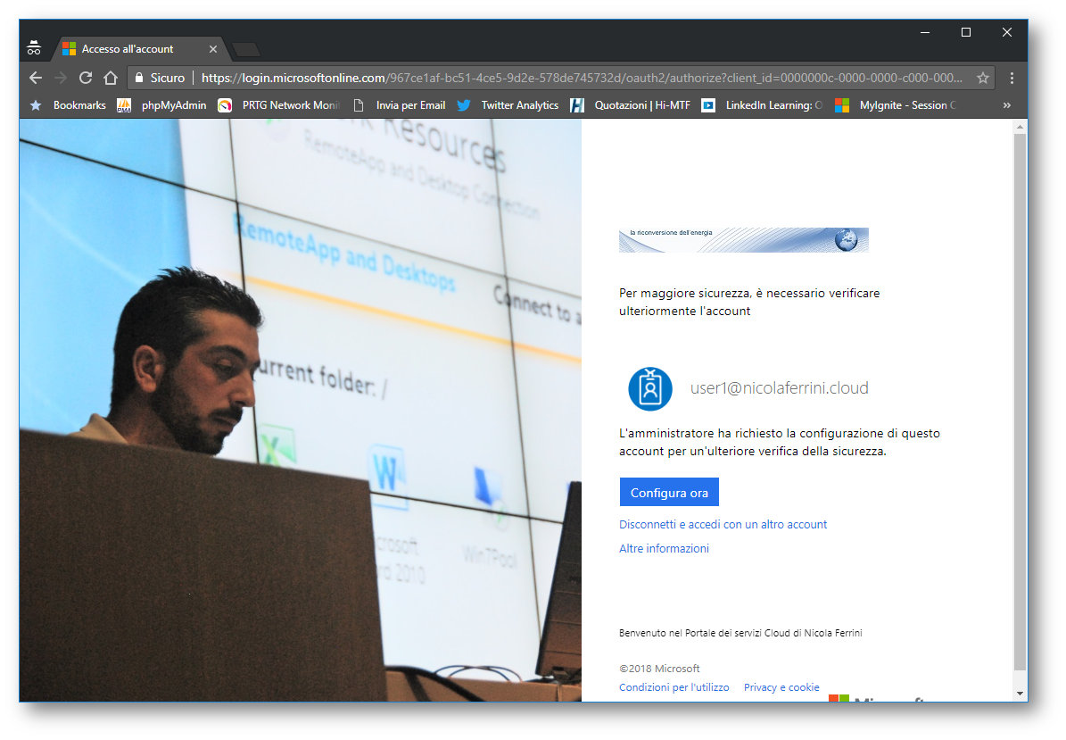This screenshot has height=740, width=1066.
Task: Click the page scrollbar up arrow
Action: click(1020, 127)
